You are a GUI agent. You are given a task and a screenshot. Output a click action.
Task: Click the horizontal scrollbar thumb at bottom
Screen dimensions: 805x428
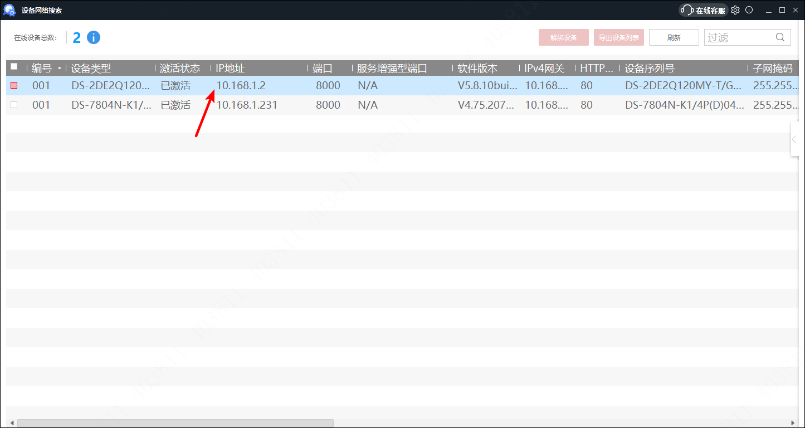tap(175, 423)
